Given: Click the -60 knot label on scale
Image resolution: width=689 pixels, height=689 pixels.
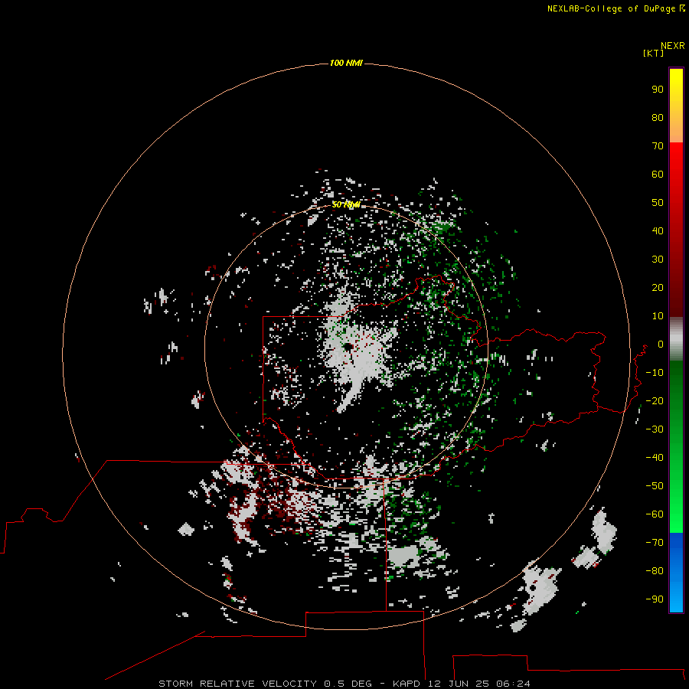Looking at the screenshot, I should 655,514.
